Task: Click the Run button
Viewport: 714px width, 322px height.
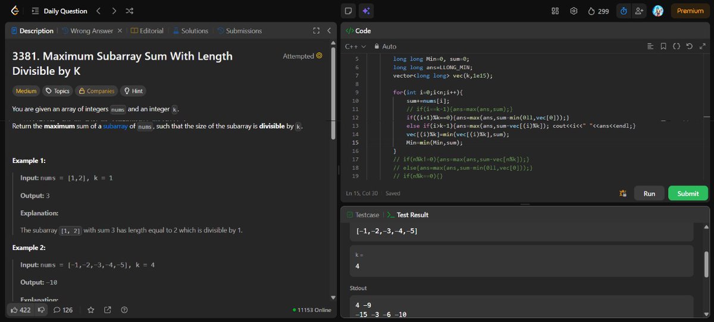Action: [649, 193]
